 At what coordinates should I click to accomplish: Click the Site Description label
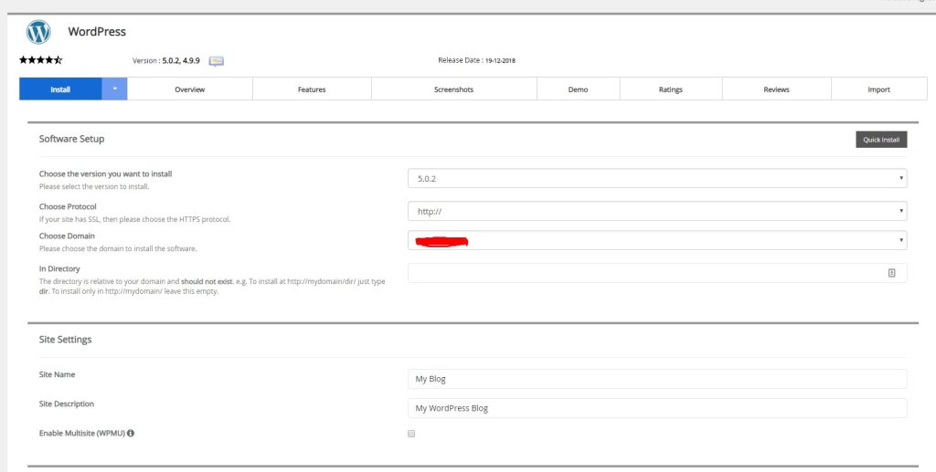tap(66, 404)
